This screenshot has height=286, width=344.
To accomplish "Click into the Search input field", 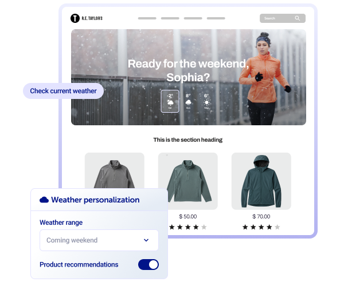I will coord(283,18).
